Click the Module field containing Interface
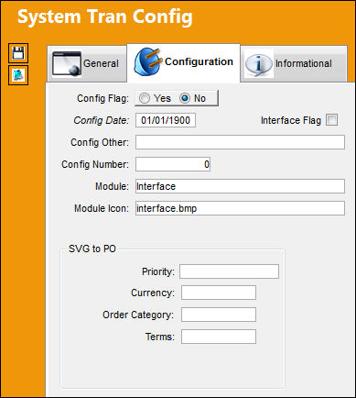The image size is (356, 398). pyautogui.click(x=240, y=186)
